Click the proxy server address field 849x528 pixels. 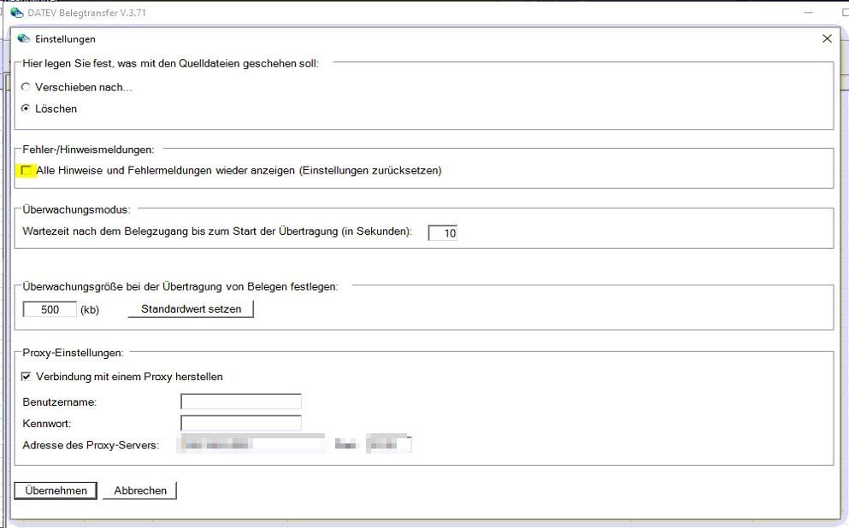(252, 444)
